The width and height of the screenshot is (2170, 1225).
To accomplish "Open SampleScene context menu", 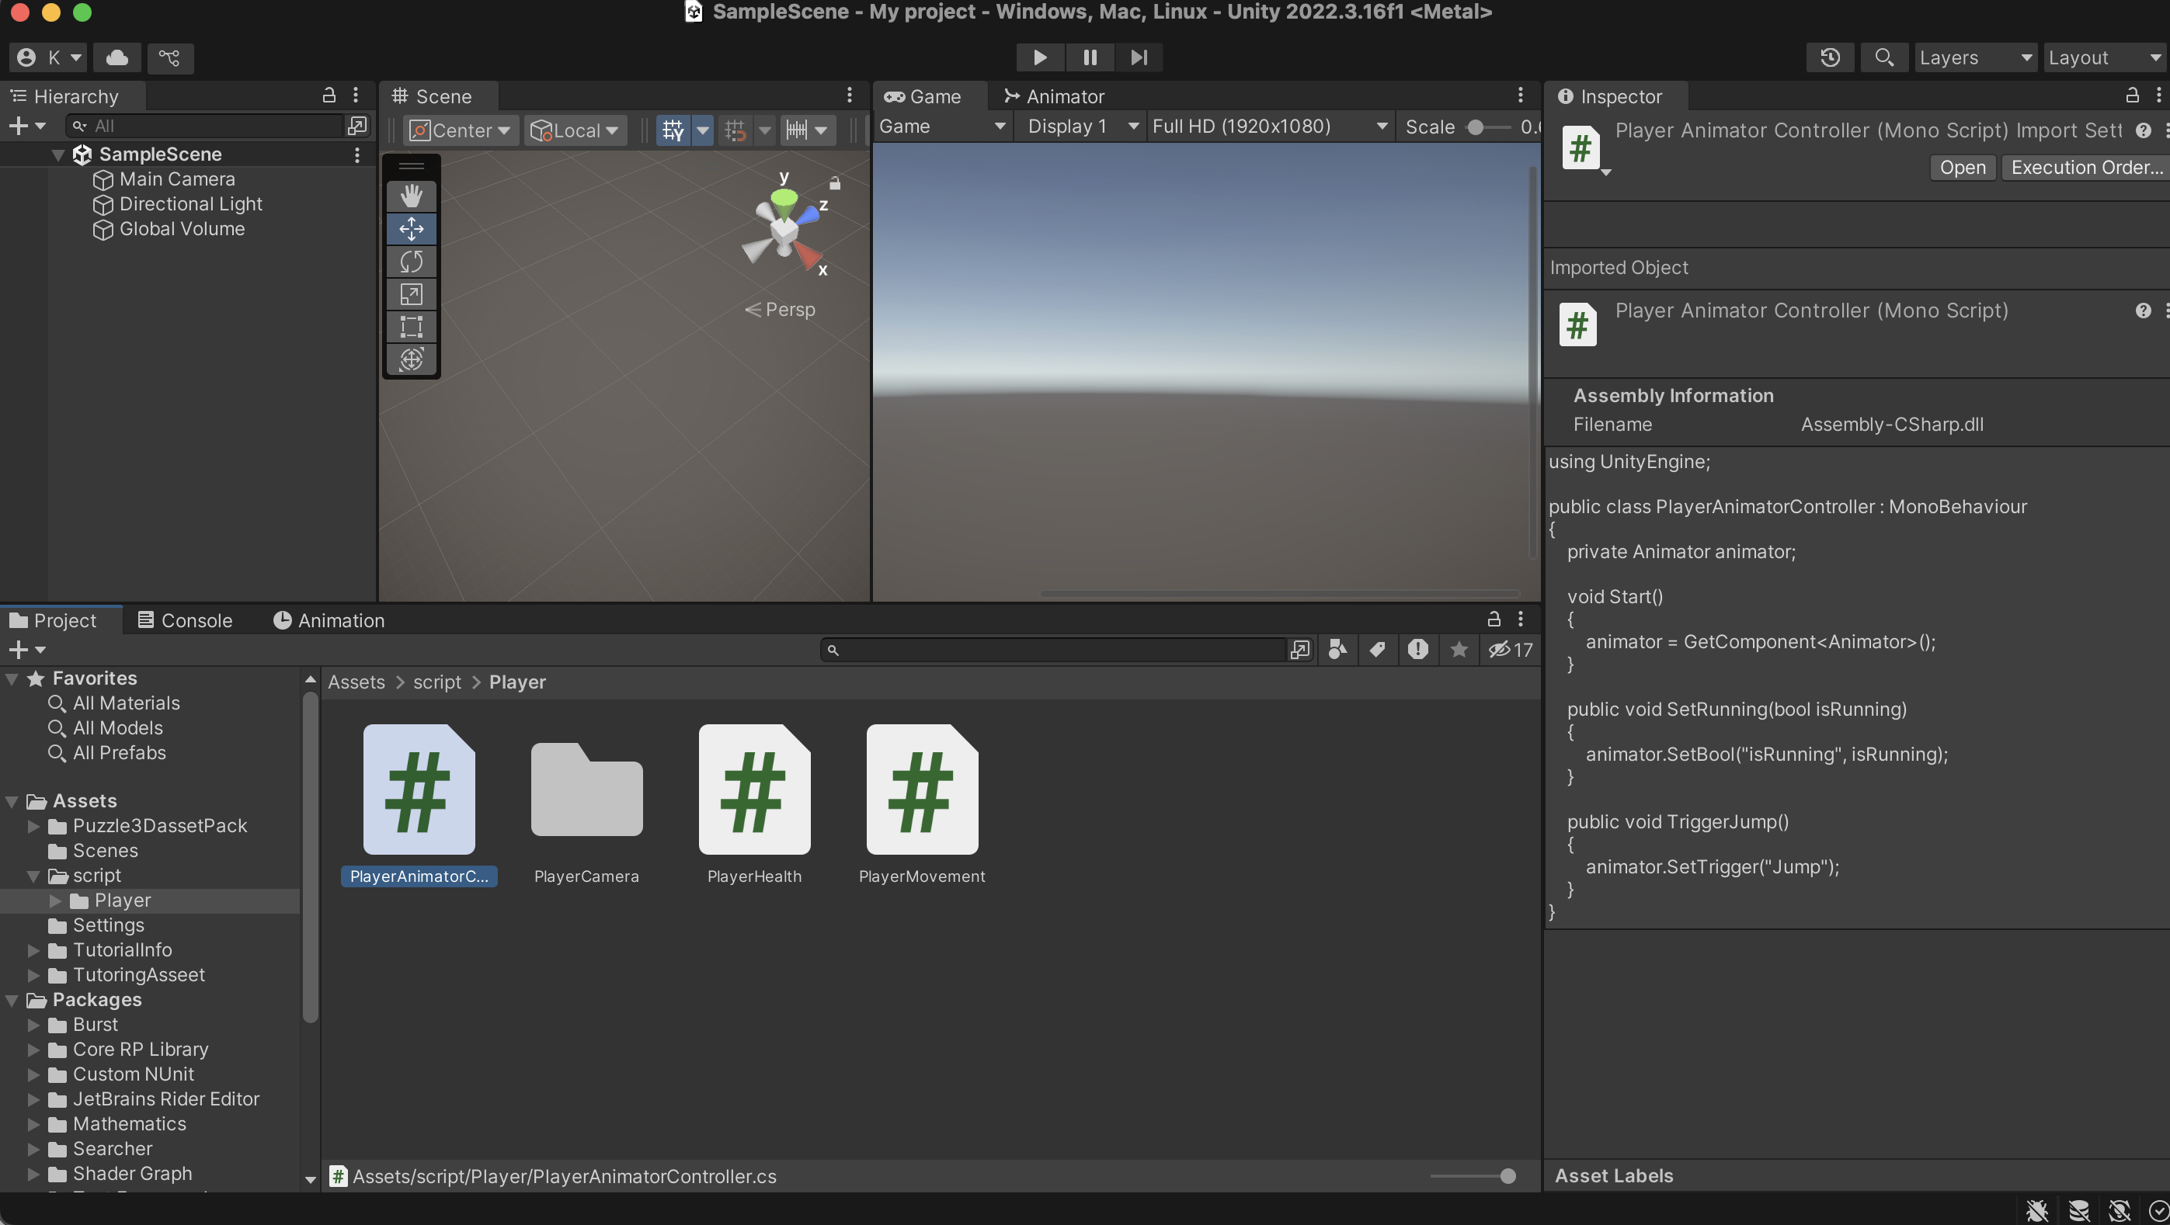I will click(357, 155).
